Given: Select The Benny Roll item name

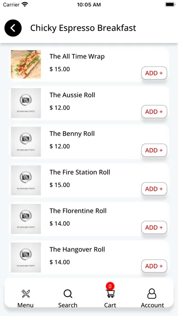Looking at the screenshot, I should pyautogui.click(x=72, y=133).
